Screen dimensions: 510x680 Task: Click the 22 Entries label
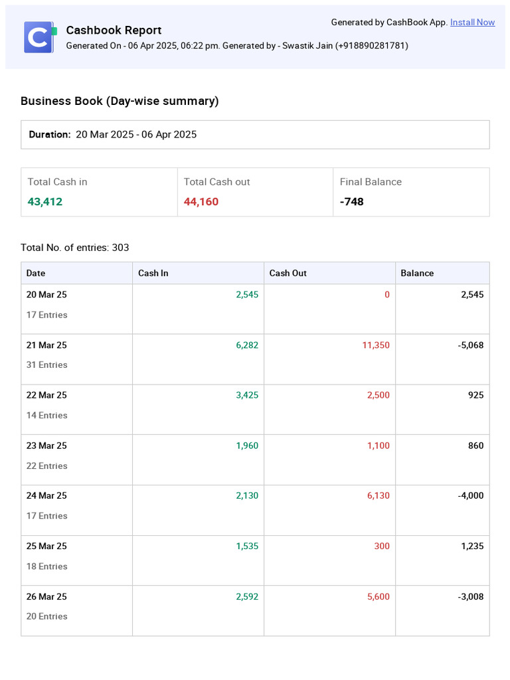point(47,466)
